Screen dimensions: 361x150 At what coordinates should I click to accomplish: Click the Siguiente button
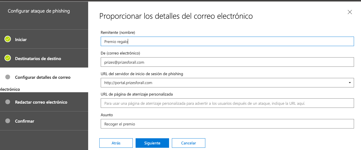click(x=152, y=143)
